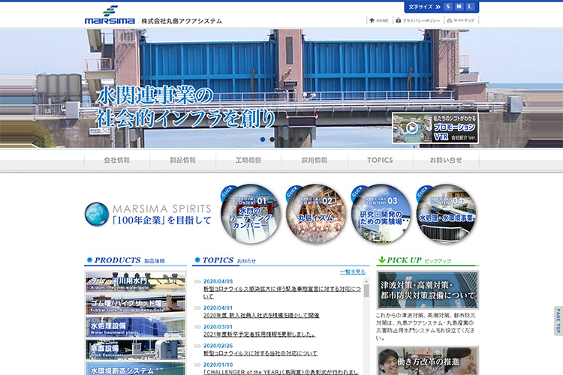
Task: Open 2021年度新卒予定者採用情報 news link
Action: [259, 334]
